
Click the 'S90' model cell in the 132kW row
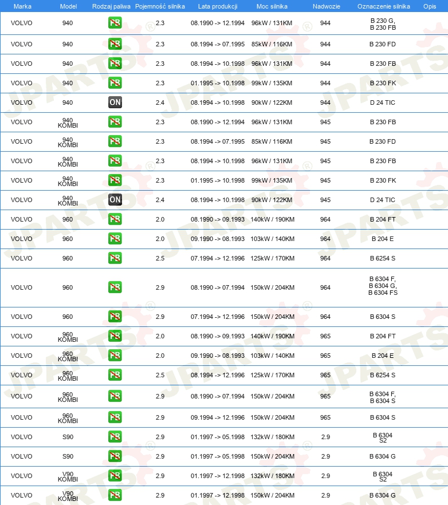click(68, 437)
